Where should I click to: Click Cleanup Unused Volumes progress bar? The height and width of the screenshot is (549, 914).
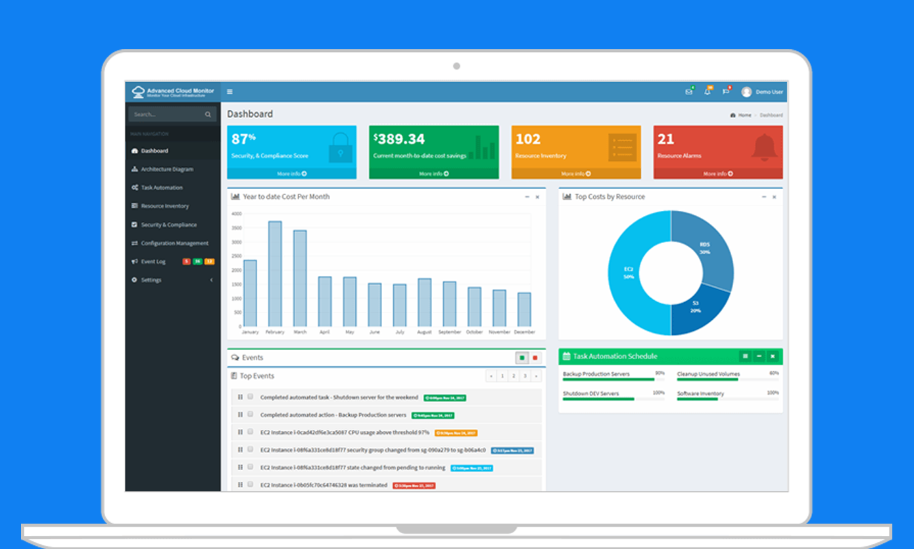pos(728,380)
